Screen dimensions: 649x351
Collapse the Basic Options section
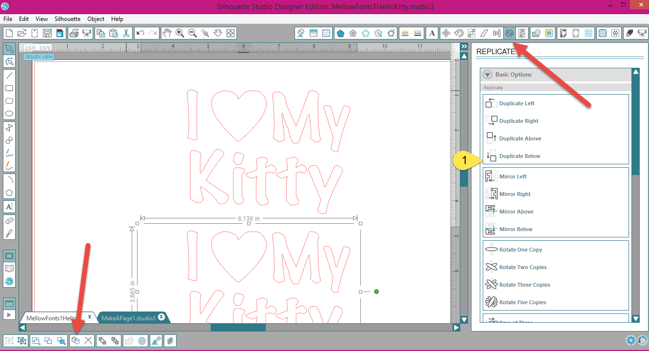tap(487, 75)
